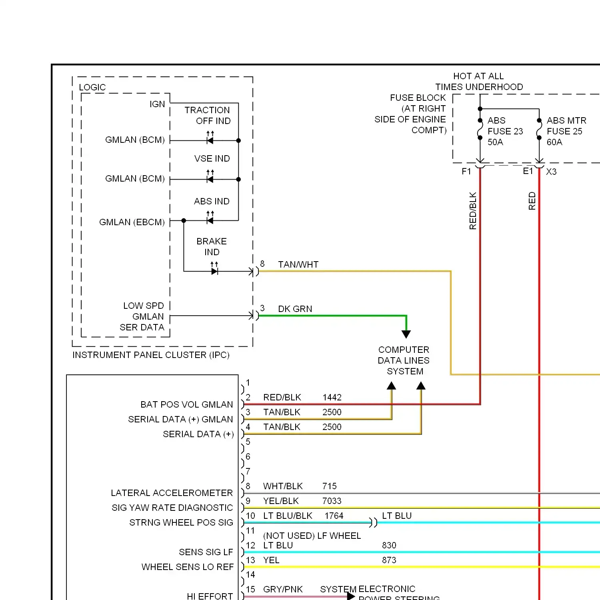Click LATERAL ACCELEROMETER label
600x600 pixels.
pyautogui.click(x=172, y=493)
